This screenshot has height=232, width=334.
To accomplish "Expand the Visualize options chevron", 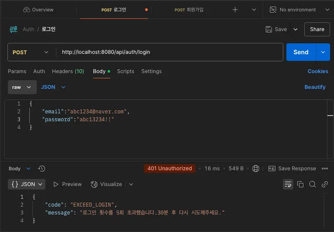I will [131, 184].
